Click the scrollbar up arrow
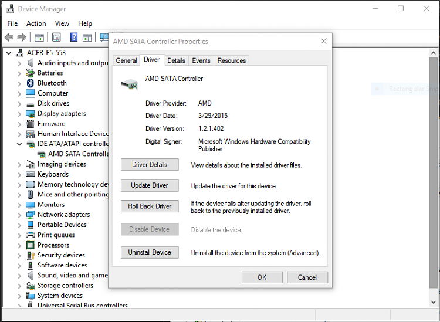This screenshot has width=440, height=322. pos(434,53)
